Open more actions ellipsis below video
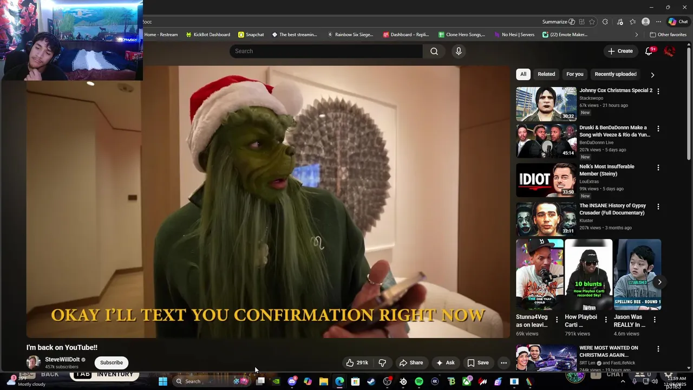 [x=504, y=363]
